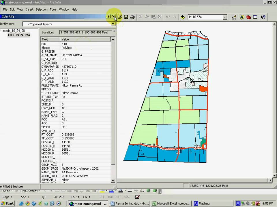This screenshot has height=207, width=277.
Task: Click the What's This help pointer icon
Action: 263,17
